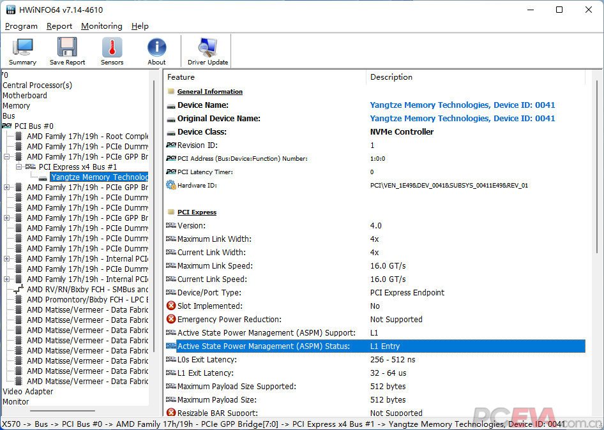Screen dimensions: 604x430
Task: Select Video Adapter in the tree
Action: pos(28,391)
